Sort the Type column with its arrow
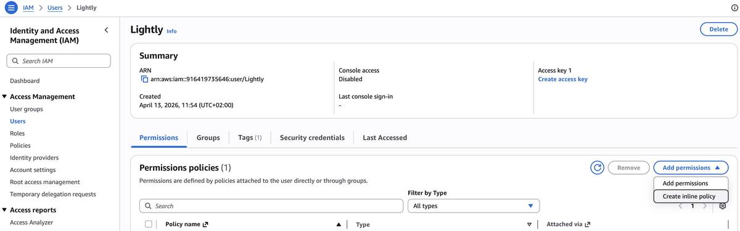This screenshot has width=740, height=231. point(529,224)
